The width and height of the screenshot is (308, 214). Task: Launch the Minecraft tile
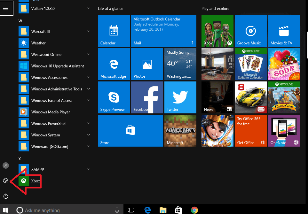click(x=180, y=131)
